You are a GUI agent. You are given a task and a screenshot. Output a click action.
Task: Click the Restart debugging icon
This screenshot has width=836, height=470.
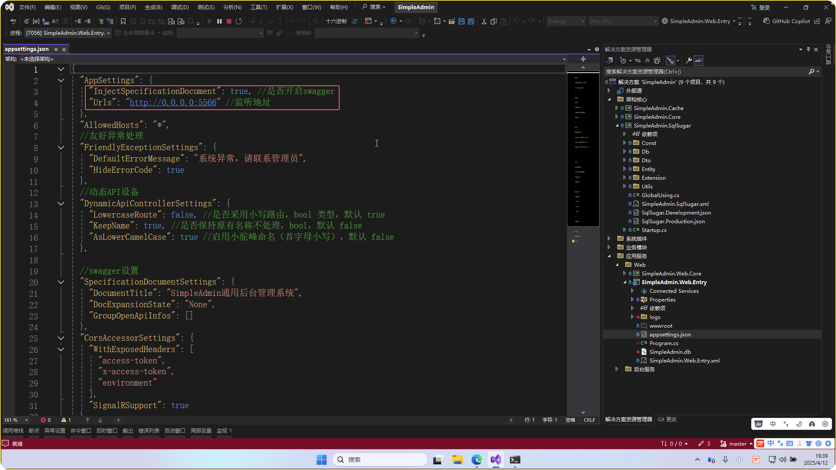pyautogui.click(x=239, y=21)
